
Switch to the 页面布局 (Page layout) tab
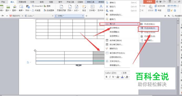(x=22, y=2)
